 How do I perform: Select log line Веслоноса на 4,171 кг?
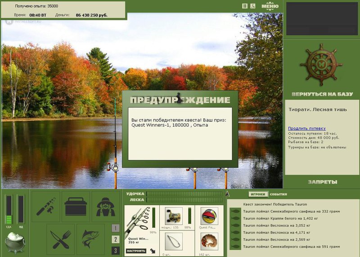277,232
